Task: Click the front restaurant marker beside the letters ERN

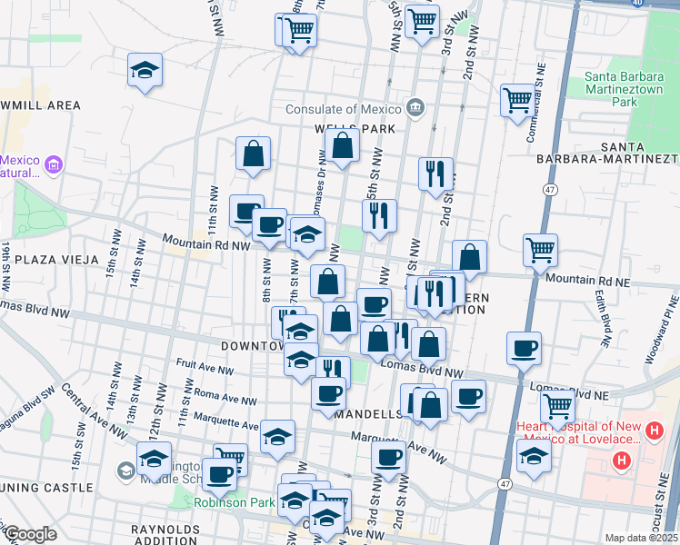Action: [435, 294]
